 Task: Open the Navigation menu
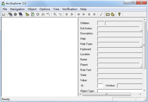tap(17, 9)
